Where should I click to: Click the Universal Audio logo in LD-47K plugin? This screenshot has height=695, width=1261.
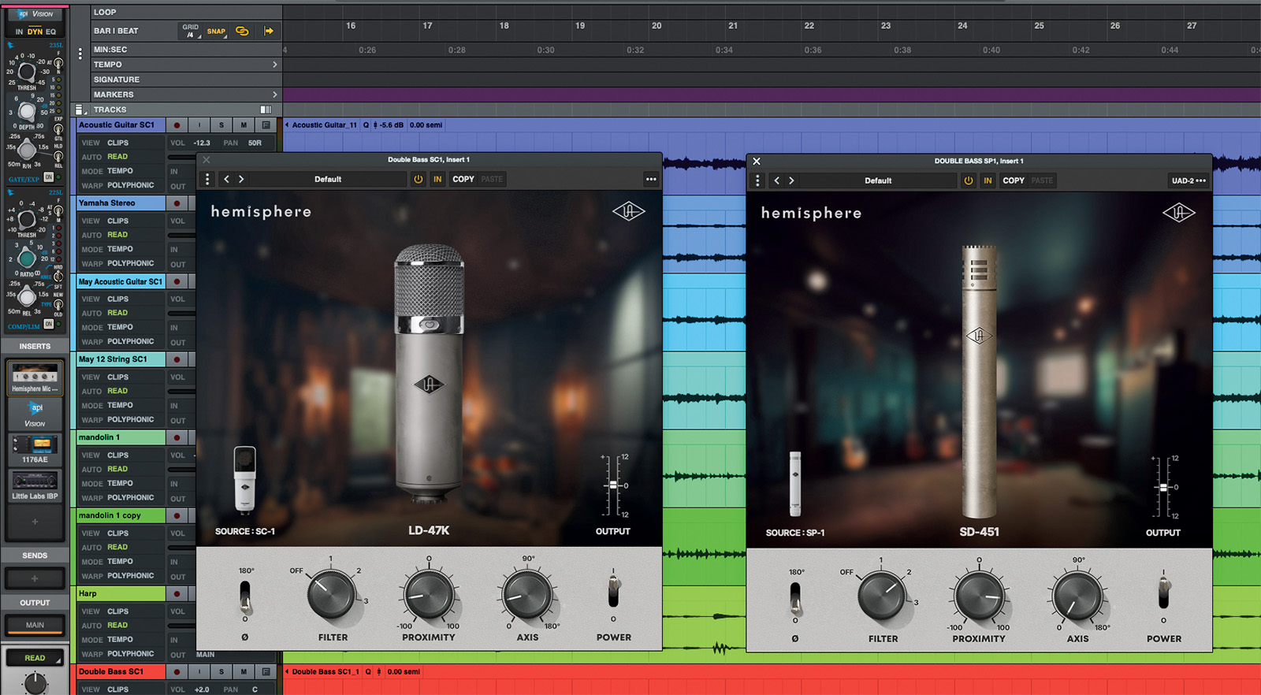(x=628, y=211)
